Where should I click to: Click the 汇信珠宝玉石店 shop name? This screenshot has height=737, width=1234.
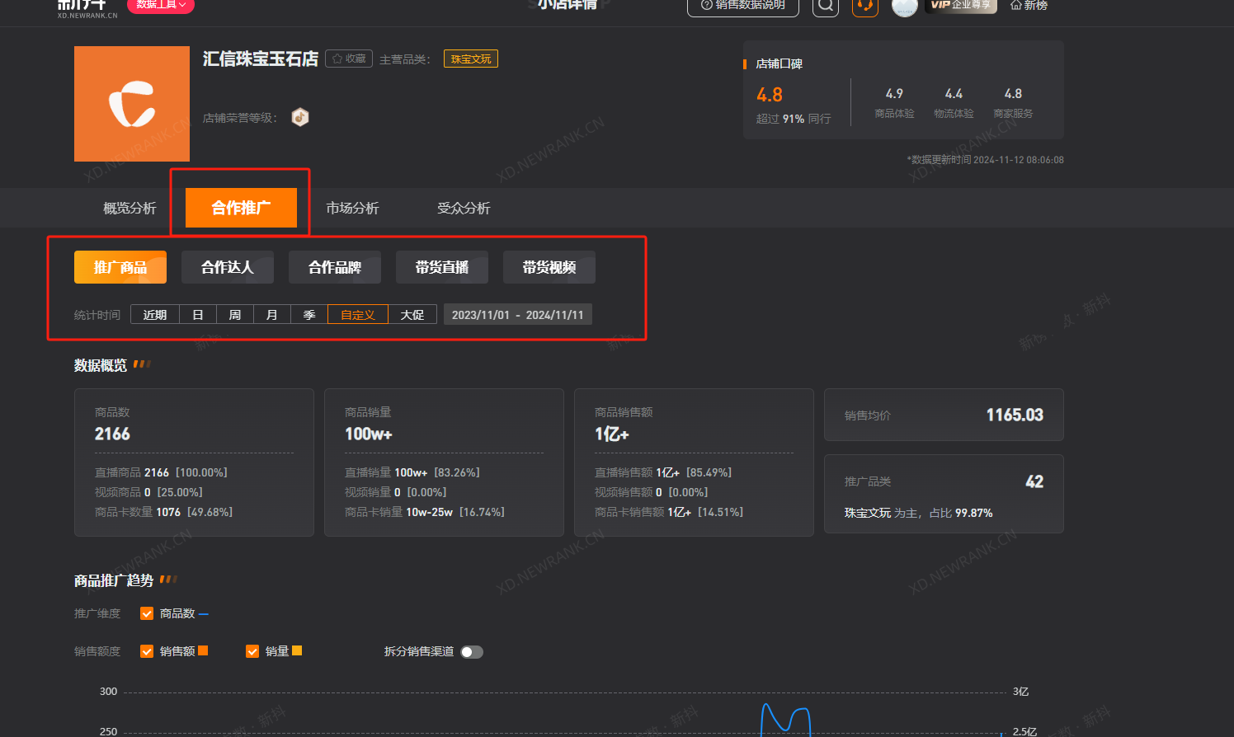[261, 59]
